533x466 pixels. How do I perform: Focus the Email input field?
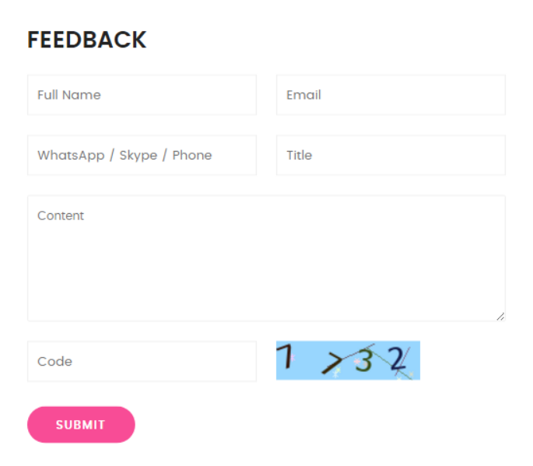point(391,95)
